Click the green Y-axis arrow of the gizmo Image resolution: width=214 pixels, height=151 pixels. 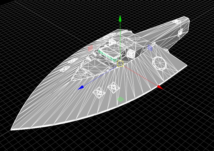[x=120, y=18]
